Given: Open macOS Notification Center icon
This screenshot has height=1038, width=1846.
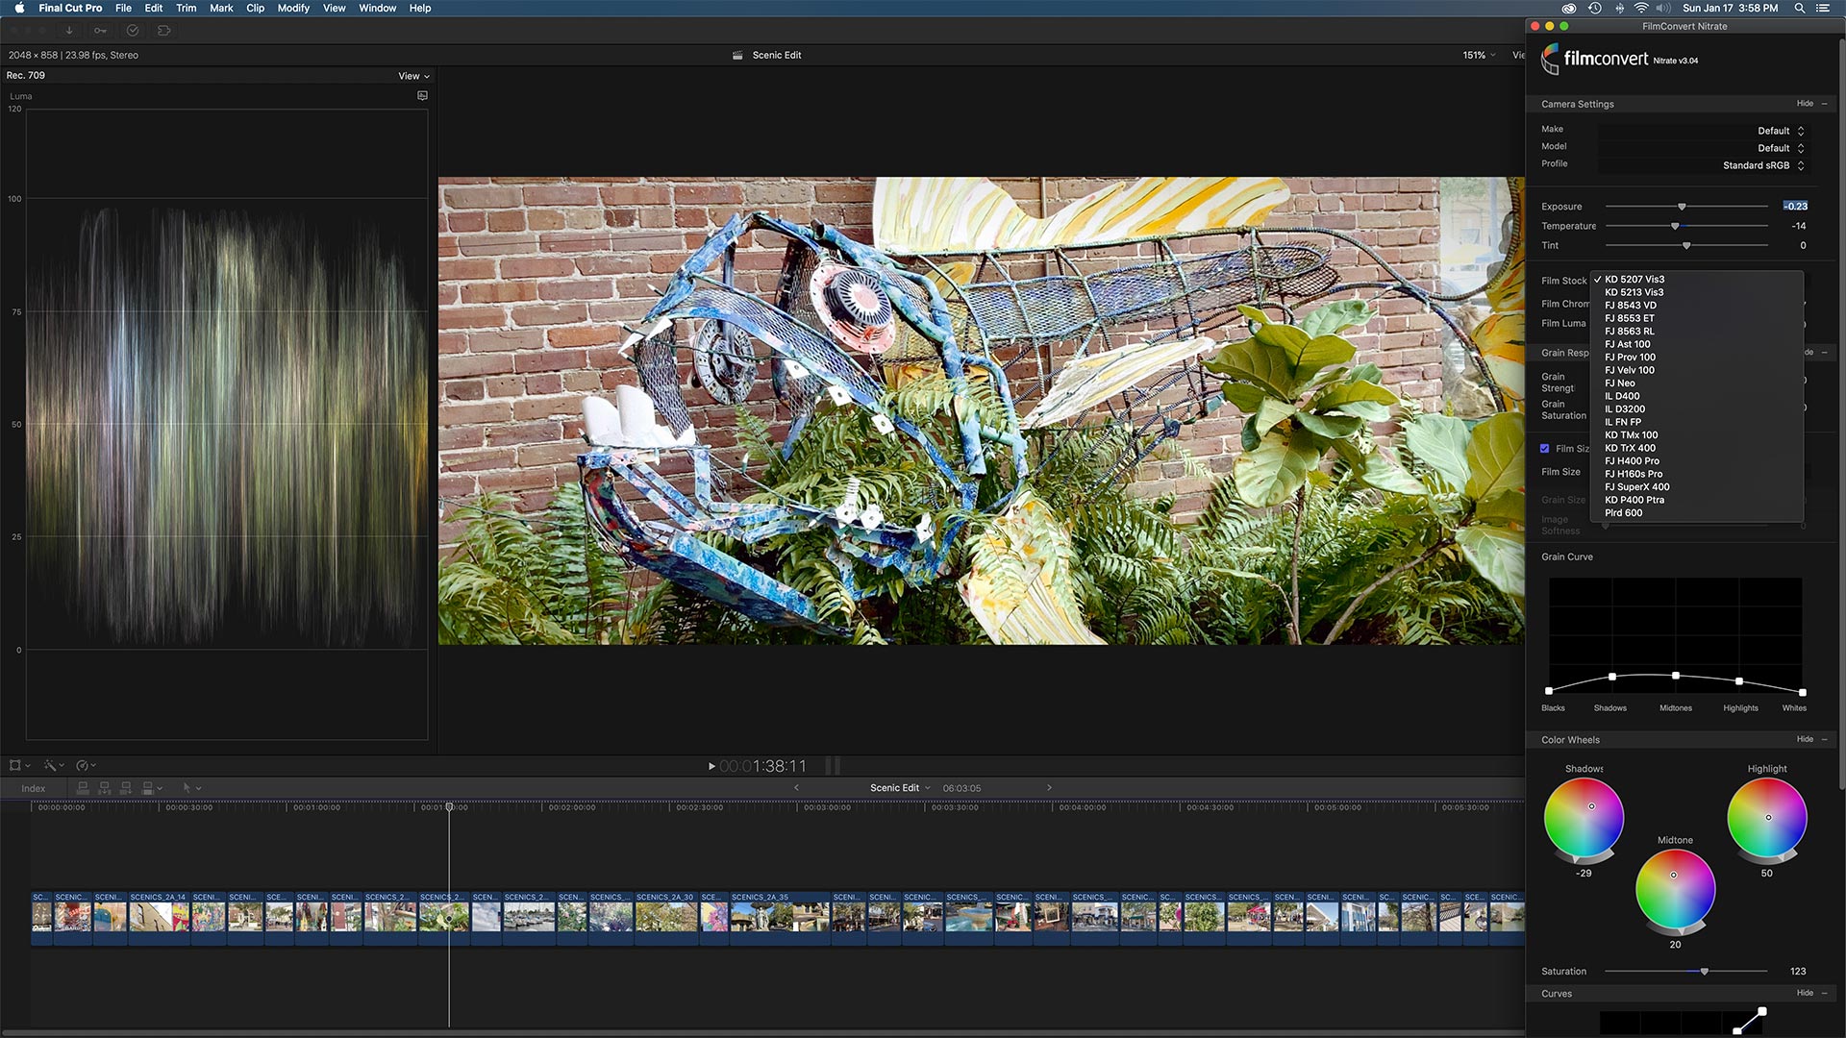Looking at the screenshot, I should pos(1822,8).
